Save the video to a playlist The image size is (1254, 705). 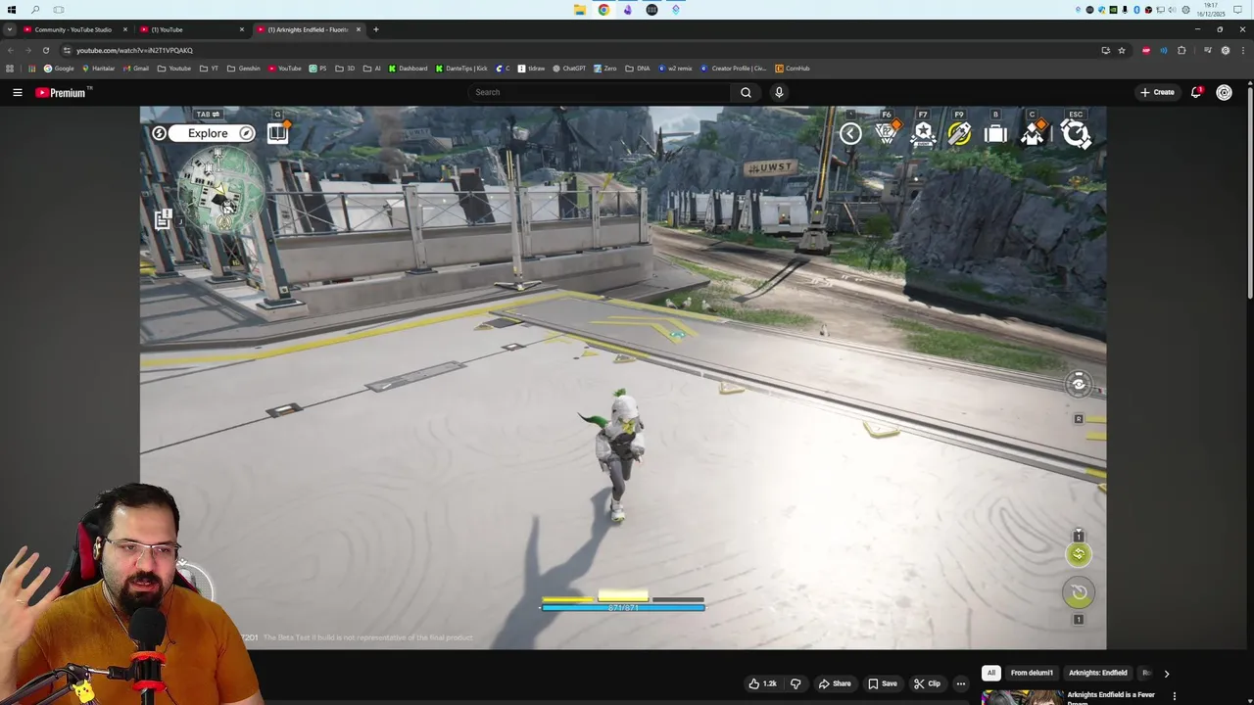pyautogui.click(x=882, y=683)
